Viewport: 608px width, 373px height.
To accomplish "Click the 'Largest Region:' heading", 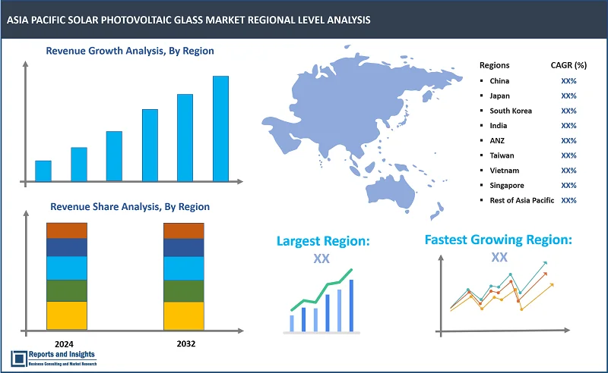I will coord(323,241).
